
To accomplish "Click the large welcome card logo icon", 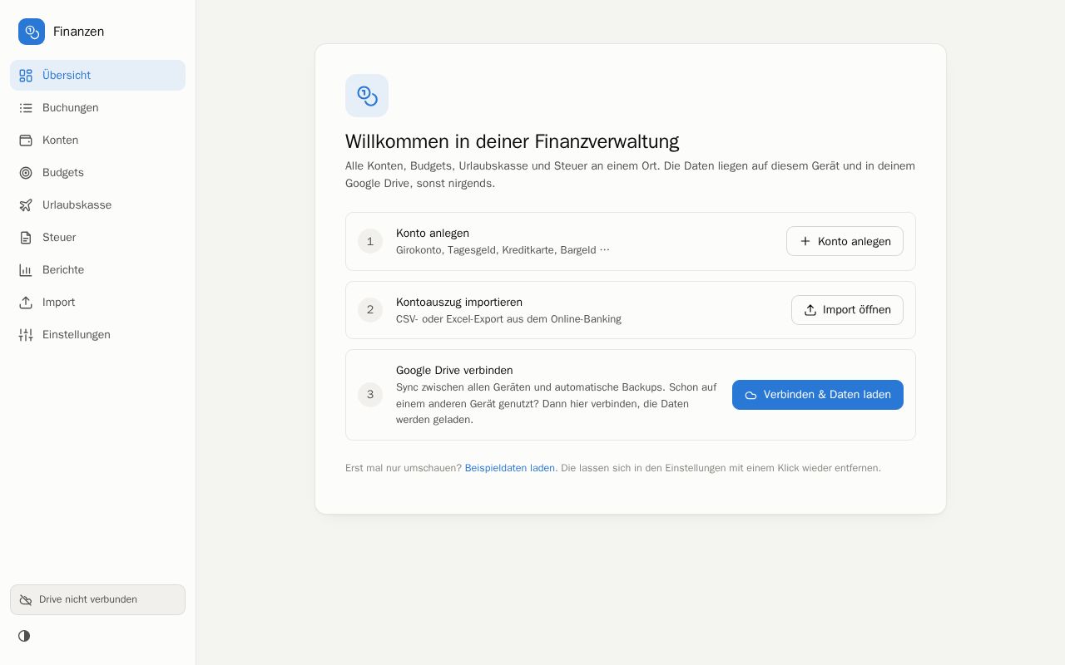I will [367, 96].
